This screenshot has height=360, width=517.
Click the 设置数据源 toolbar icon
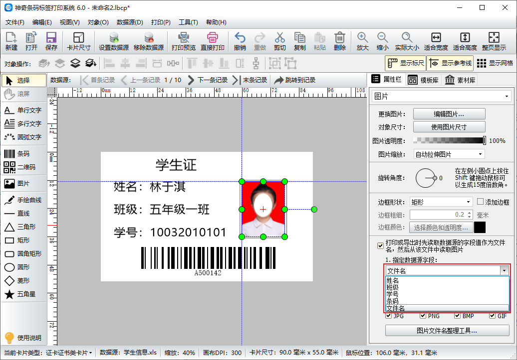point(114,41)
